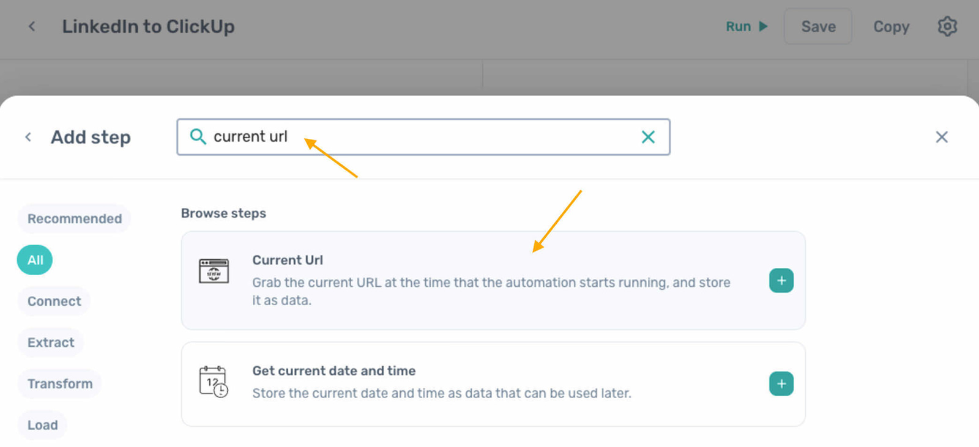Open the Get current date and time title
Viewport: 979px width, 447px height.
coord(334,371)
